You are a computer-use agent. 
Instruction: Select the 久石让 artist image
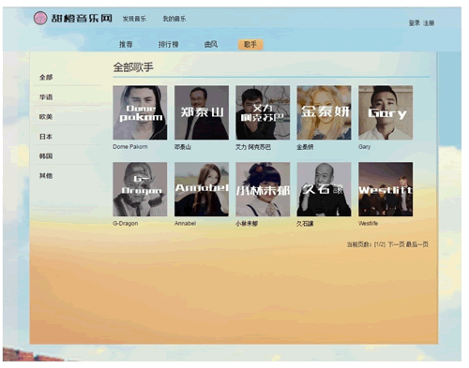click(324, 189)
